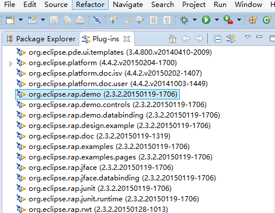Select org.eclipse.rap.jface (2.3.2.20150119-1706) row
The image size is (275, 213).
click(x=95, y=168)
